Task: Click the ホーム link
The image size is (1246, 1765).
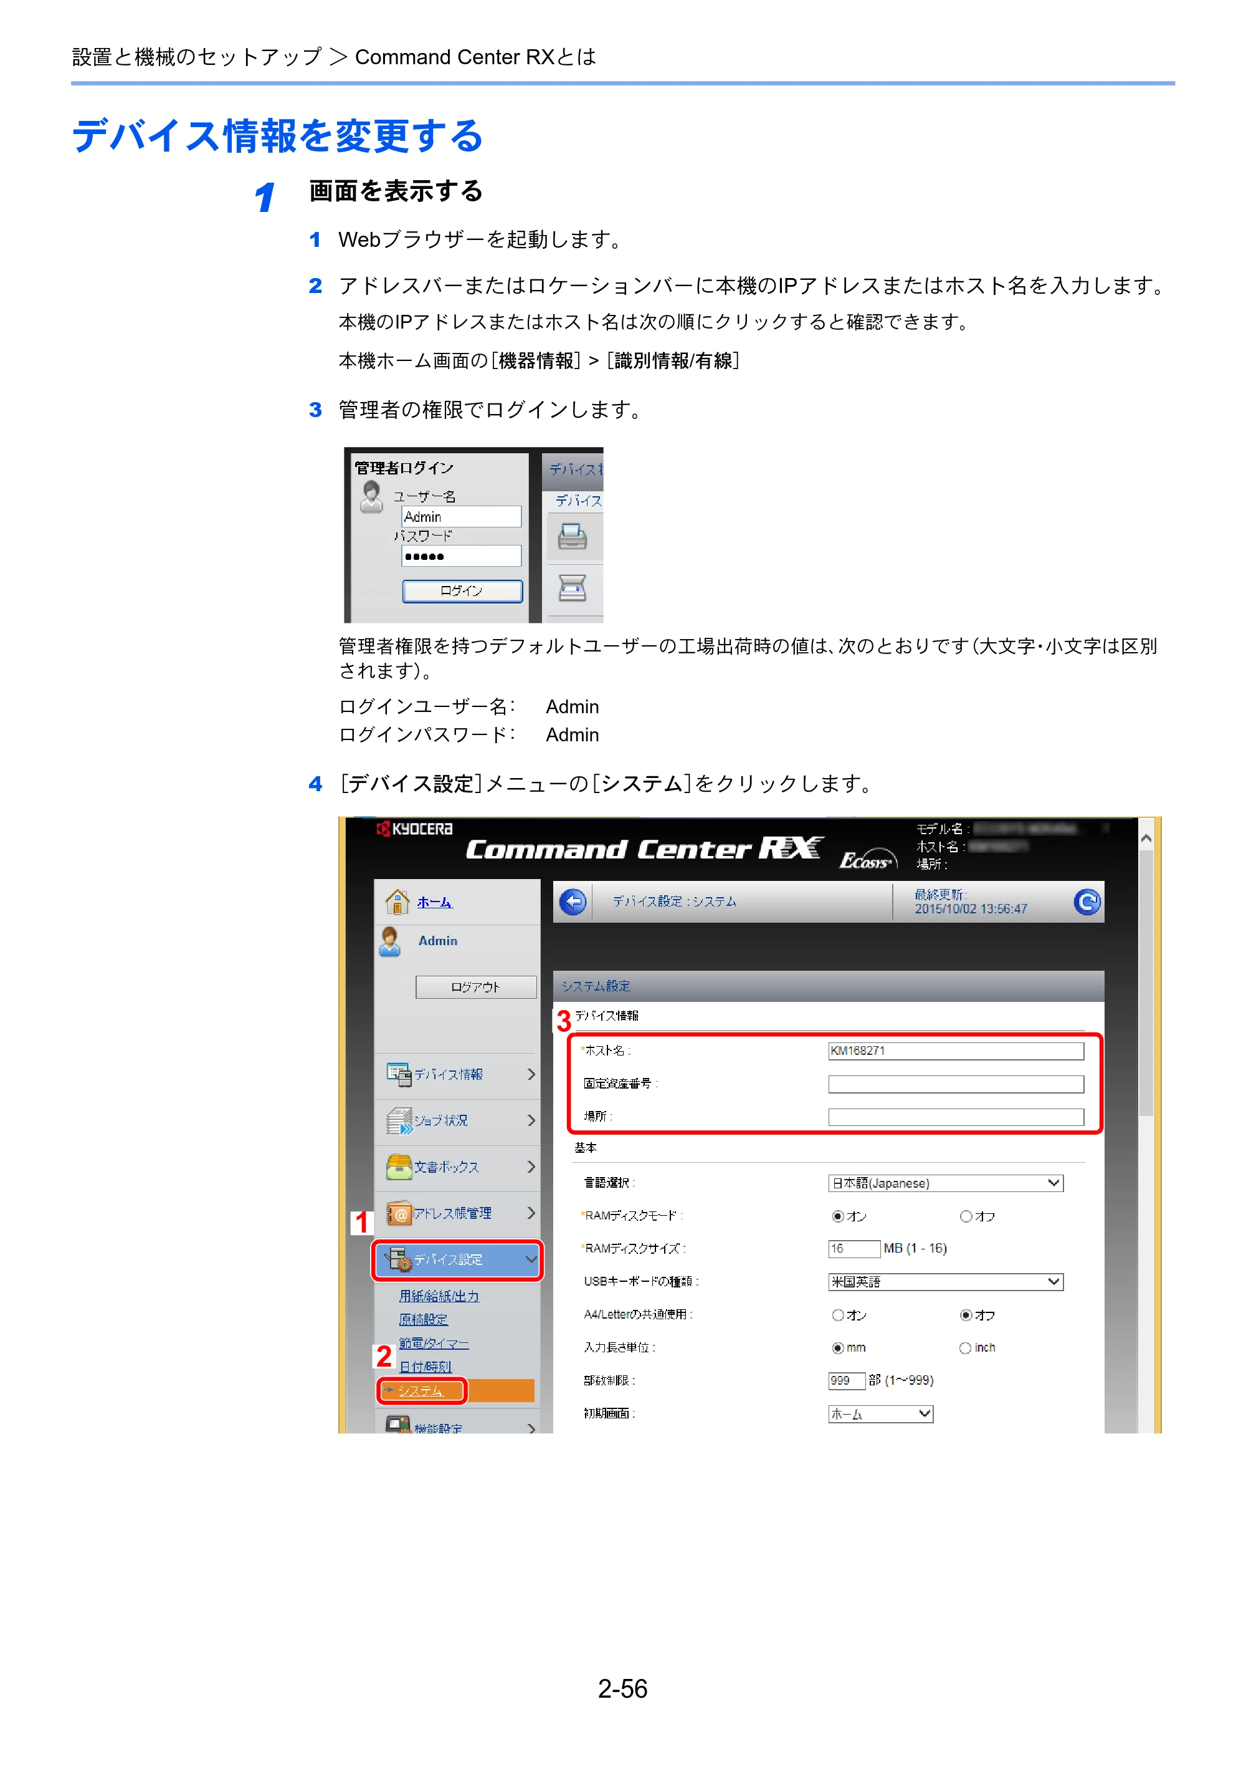Action: [435, 902]
